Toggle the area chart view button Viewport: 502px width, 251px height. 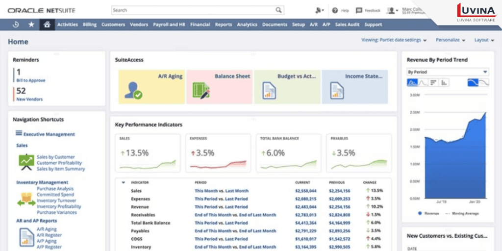412,83
